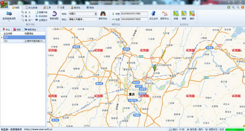
Task: Click the 地址 keyword input field
Action: coord(83,19)
